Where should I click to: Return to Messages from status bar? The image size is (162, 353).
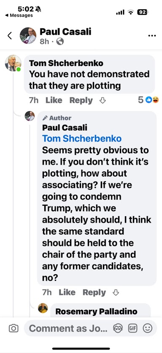pyautogui.click(x=19, y=15)
